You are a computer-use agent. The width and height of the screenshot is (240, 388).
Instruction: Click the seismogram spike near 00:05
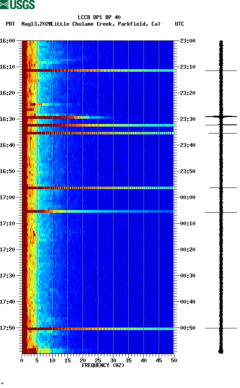(221, 212)
